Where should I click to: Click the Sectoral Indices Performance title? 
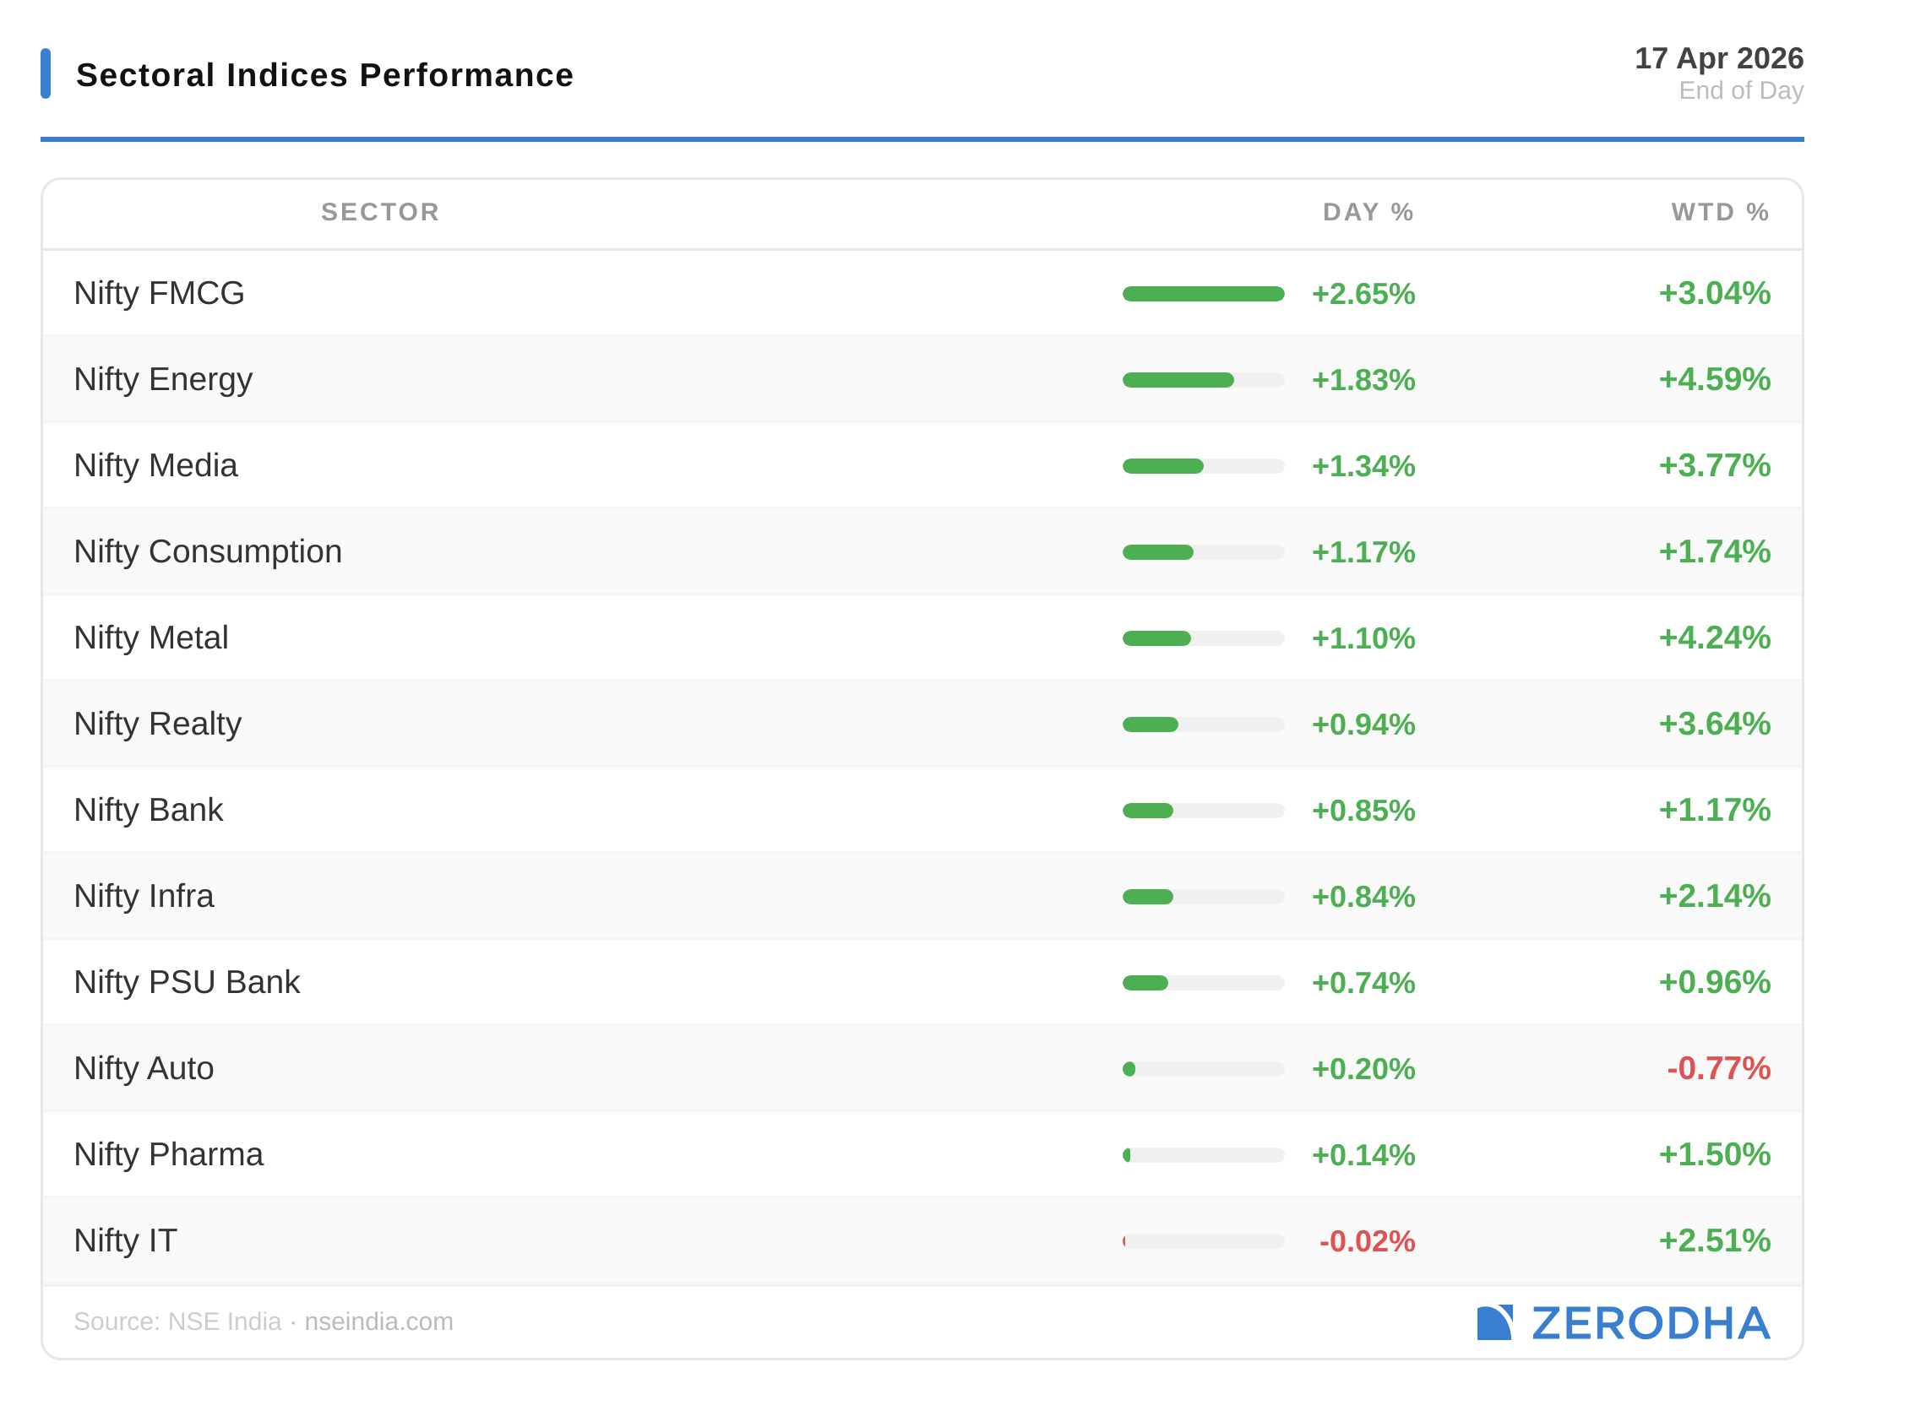(x=324, y=75)
